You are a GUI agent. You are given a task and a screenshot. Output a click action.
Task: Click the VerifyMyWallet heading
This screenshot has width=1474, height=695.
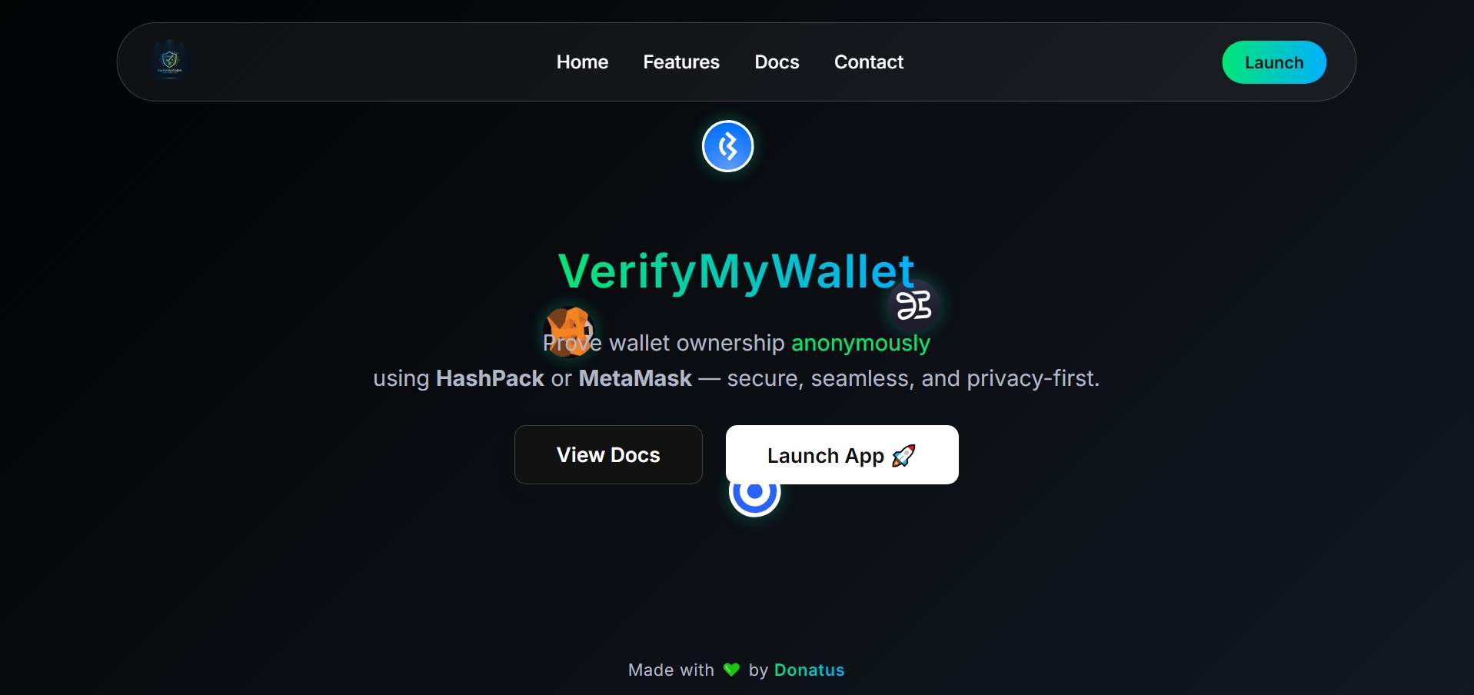[737, 271]
